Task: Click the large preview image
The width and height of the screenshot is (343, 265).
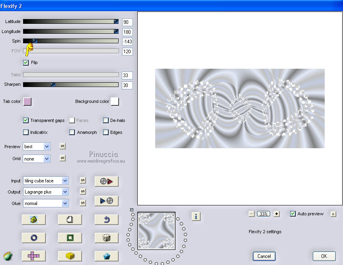Action: pyautogui.click(x=240, y=108)
